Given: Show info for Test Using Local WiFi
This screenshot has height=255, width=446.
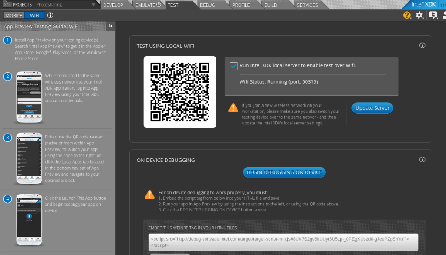Looking at the screenshot, I should tap(422, 46).
